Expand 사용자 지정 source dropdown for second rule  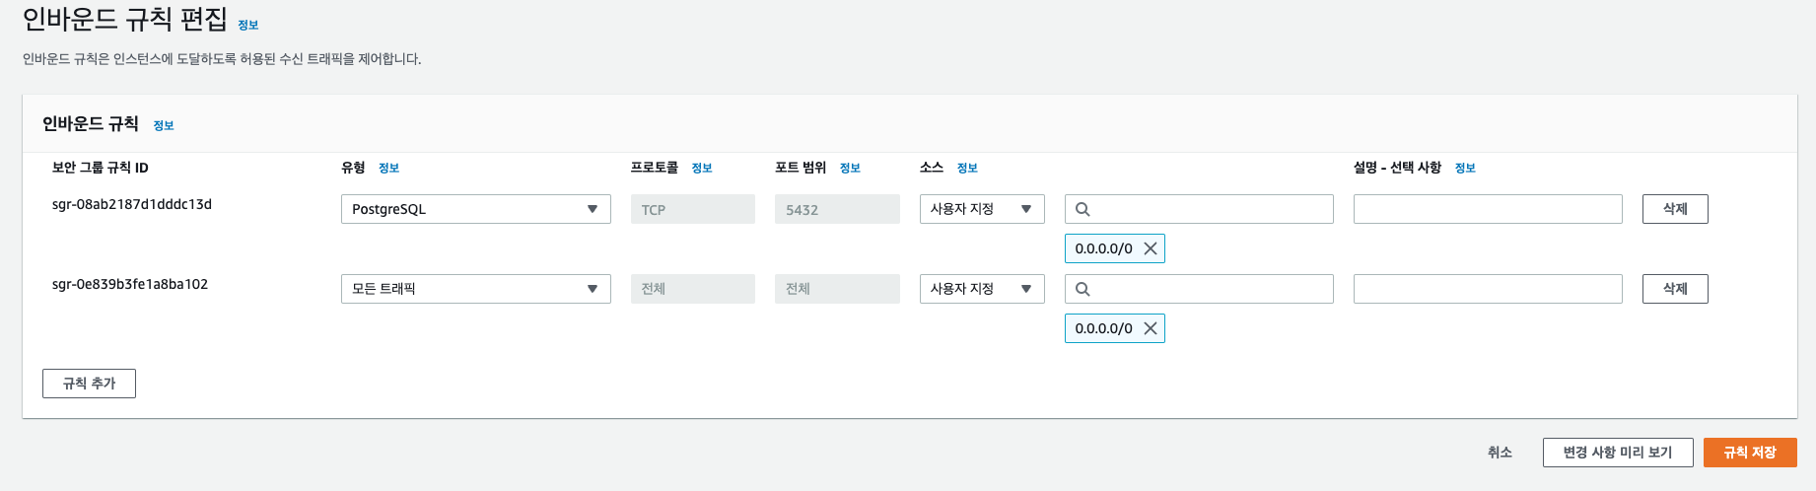982,289
